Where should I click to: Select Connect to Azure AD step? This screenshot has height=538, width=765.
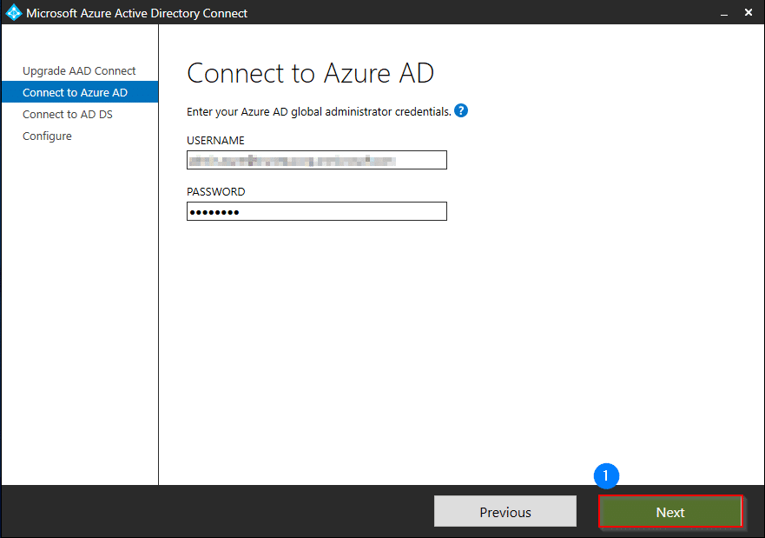(80, 92)
